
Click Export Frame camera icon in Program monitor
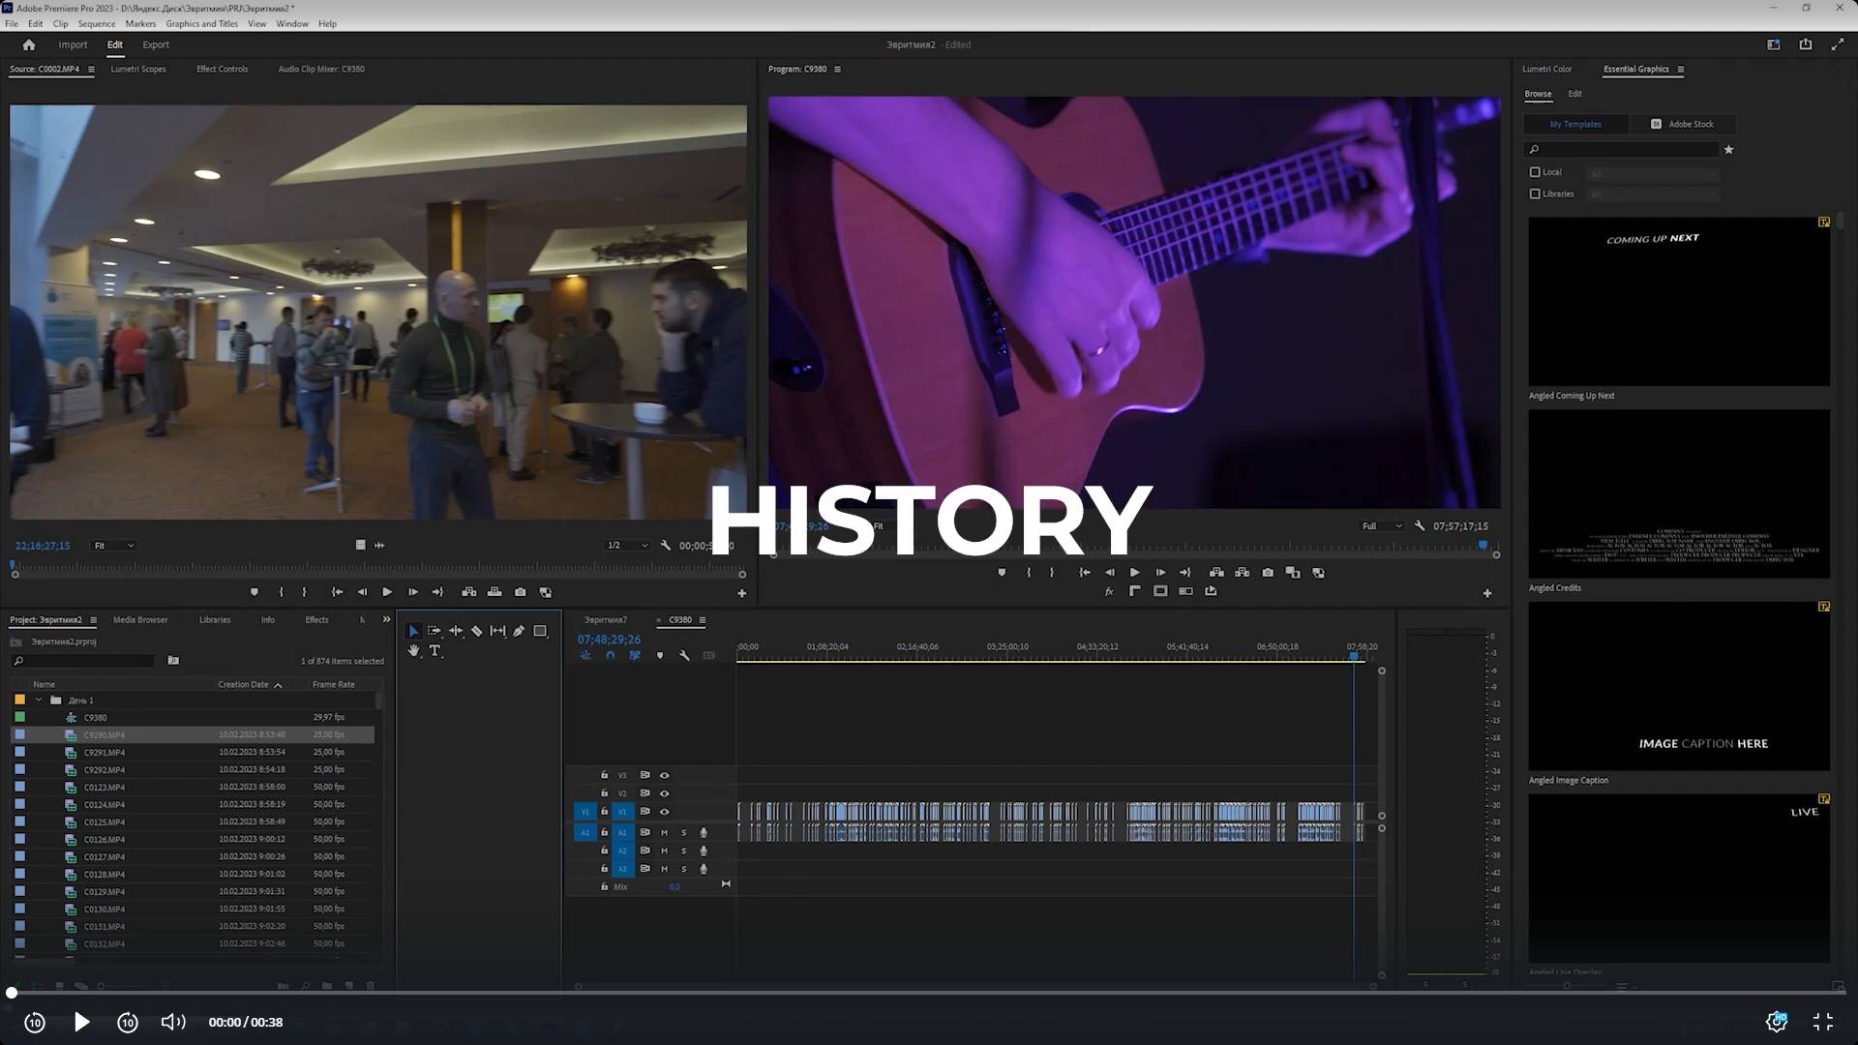point(1268,573)
